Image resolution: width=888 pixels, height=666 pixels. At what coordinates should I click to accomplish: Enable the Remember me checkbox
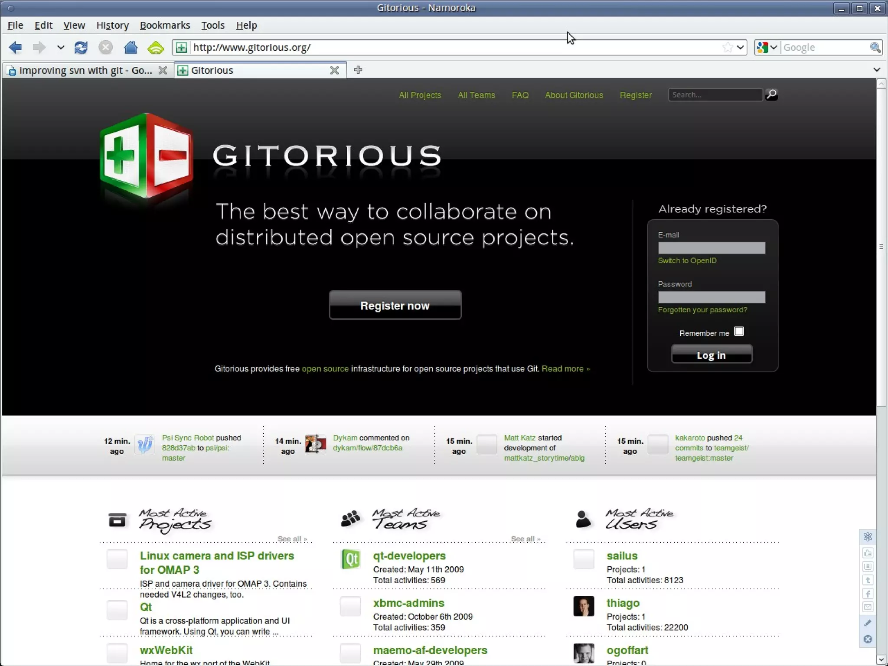point(739,331)
